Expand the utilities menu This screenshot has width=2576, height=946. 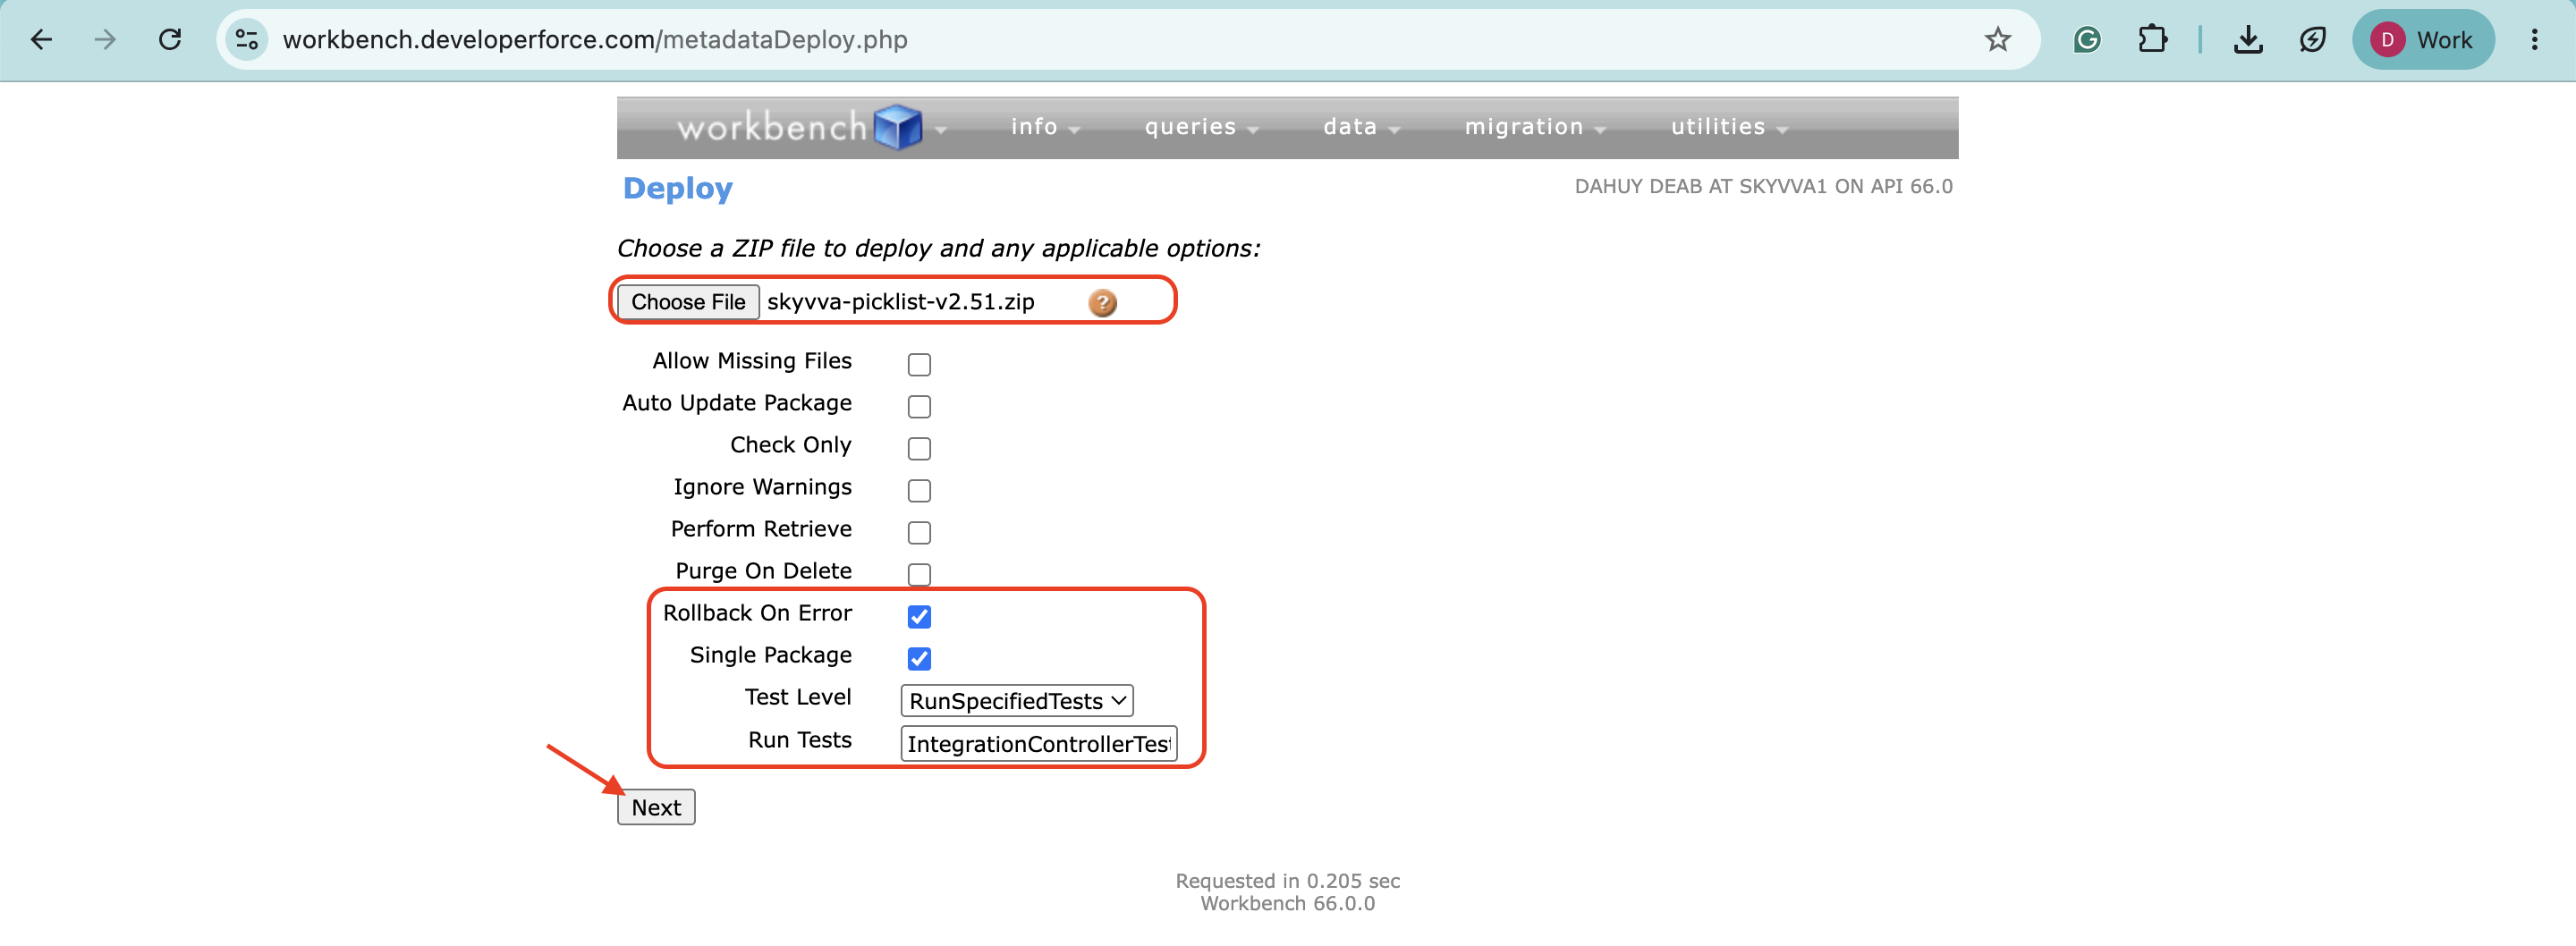[x=1729, y=127]
